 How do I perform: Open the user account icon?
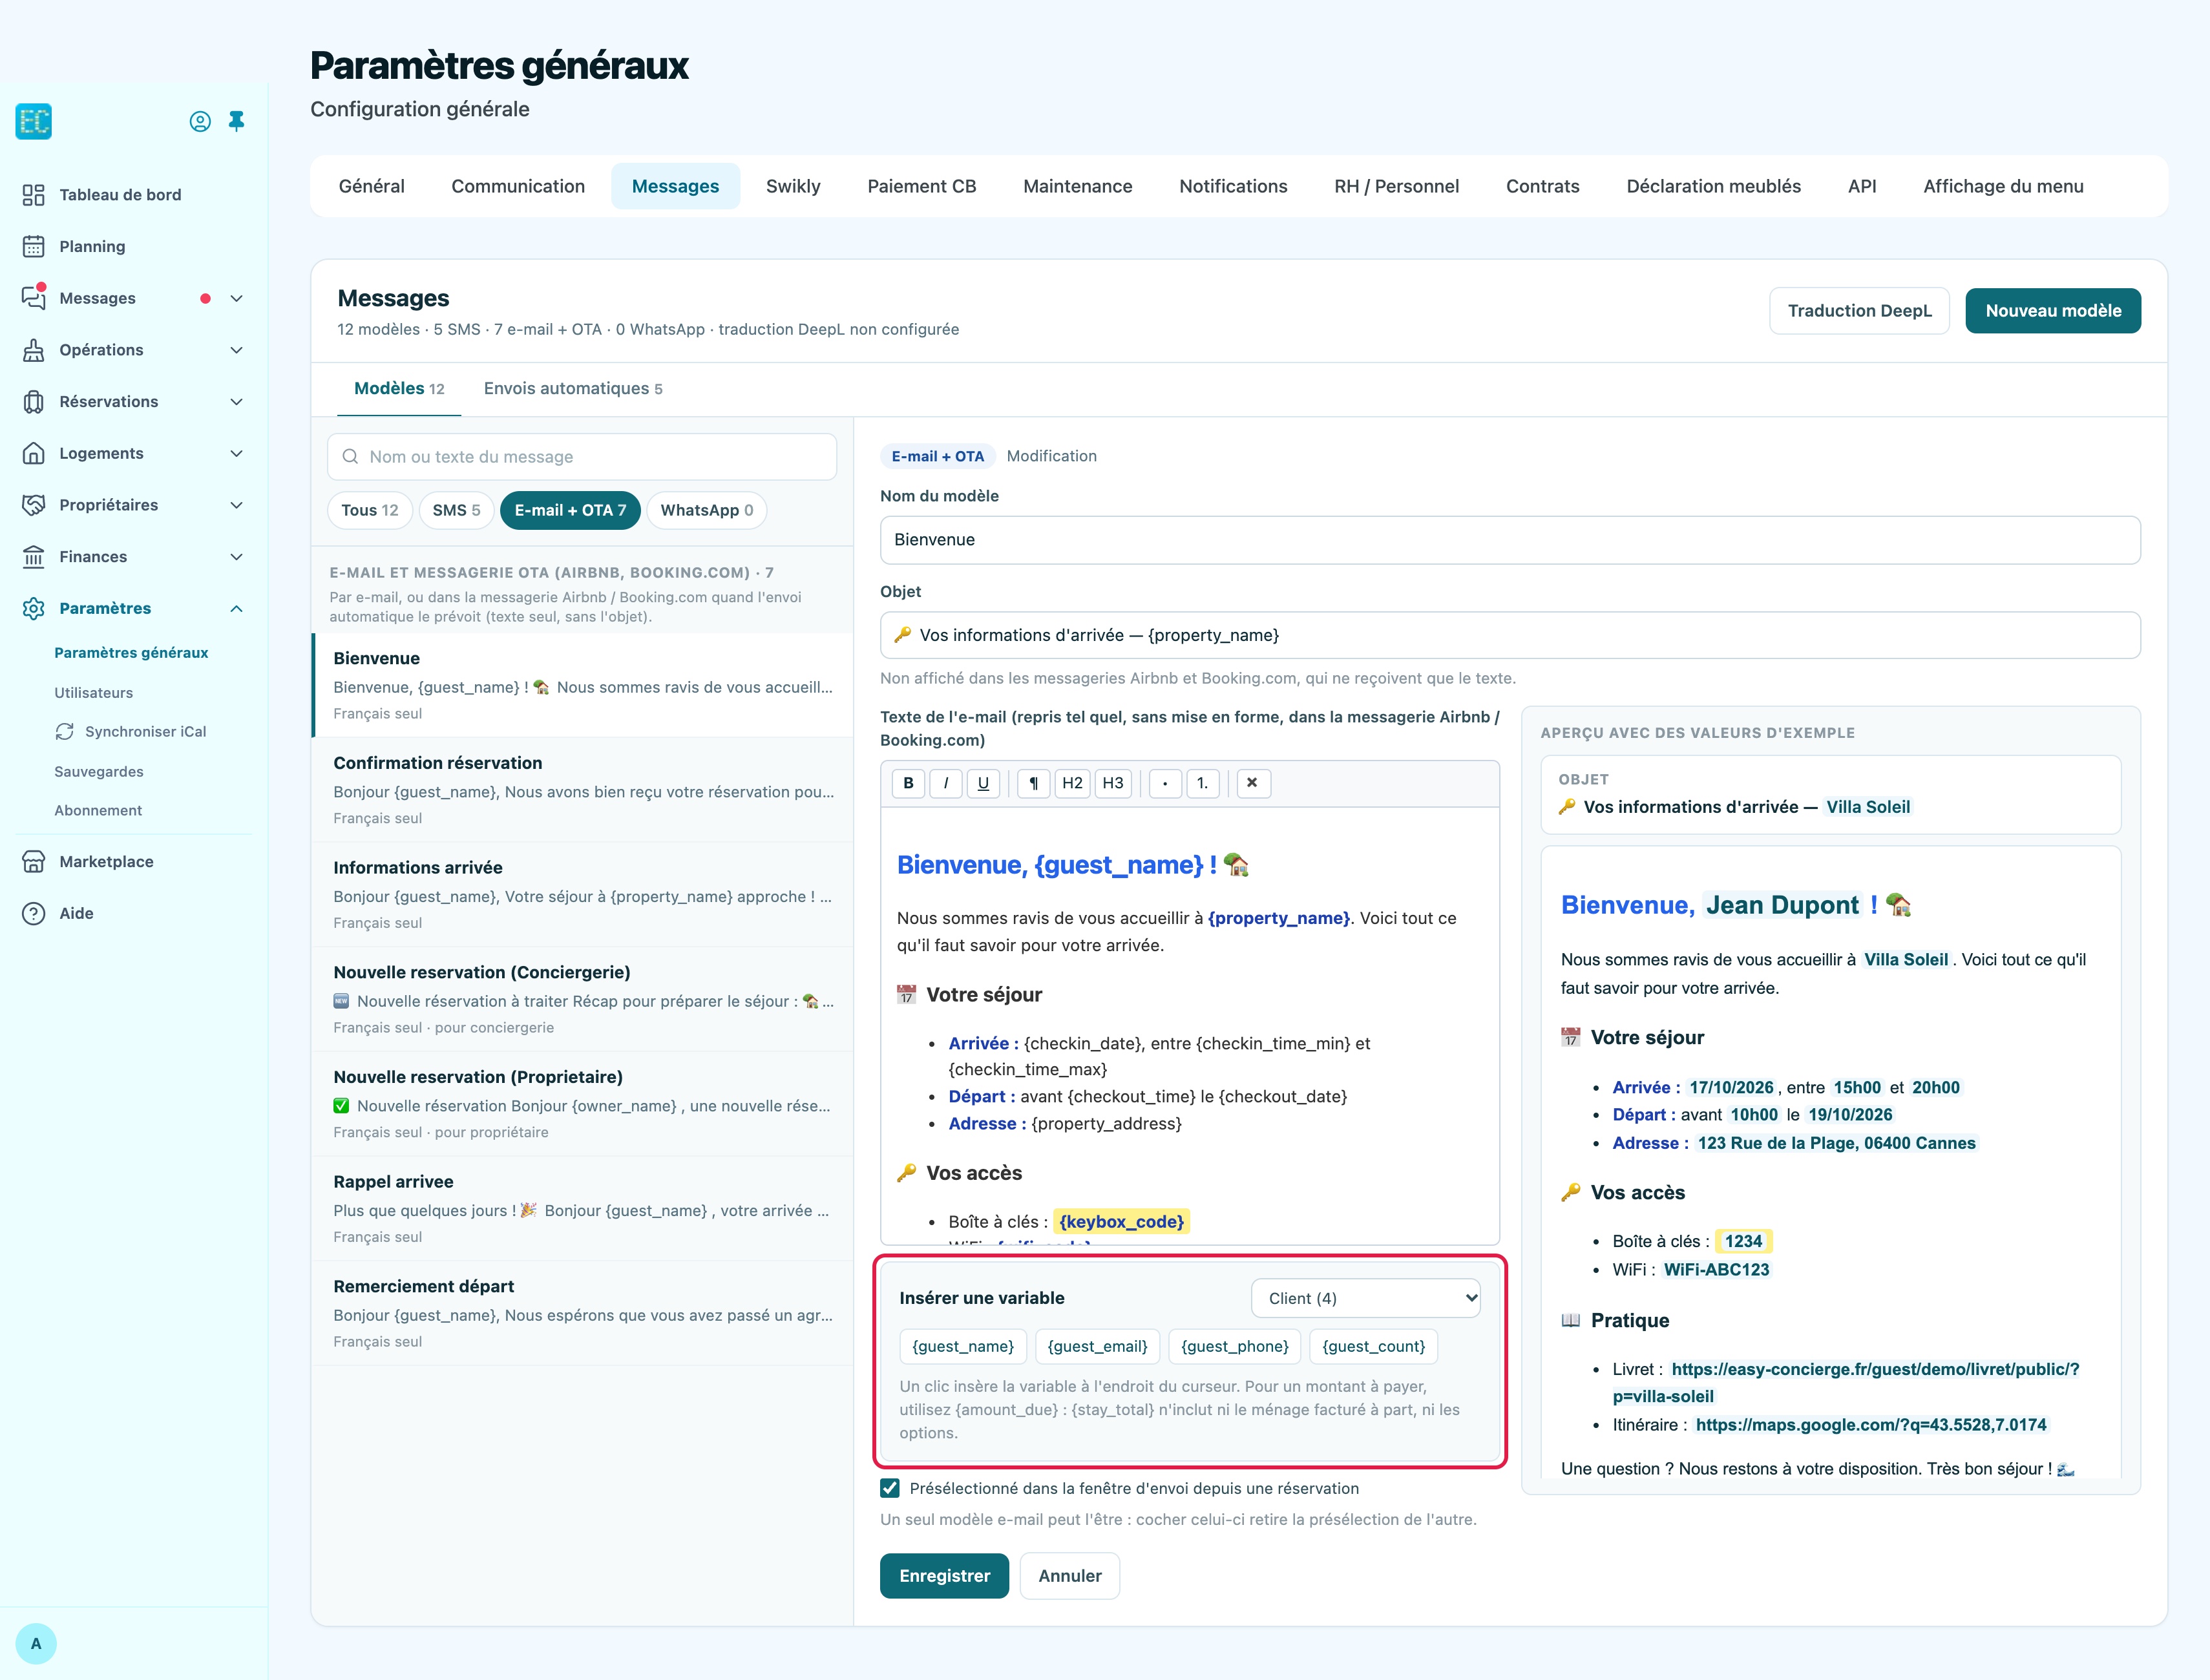200,121
